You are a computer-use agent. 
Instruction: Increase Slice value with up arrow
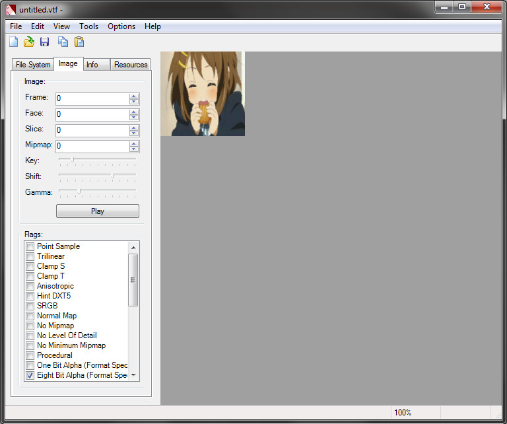(134, 127)
